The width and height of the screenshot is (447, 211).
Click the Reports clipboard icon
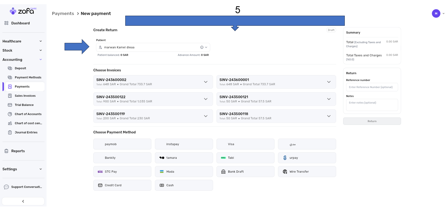click(6, 151)
